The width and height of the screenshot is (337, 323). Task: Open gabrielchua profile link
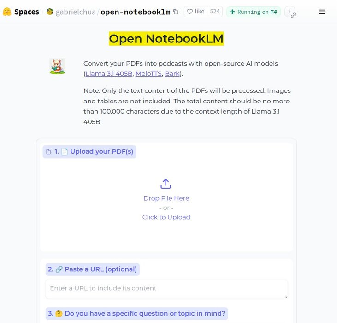pos(76,12)
